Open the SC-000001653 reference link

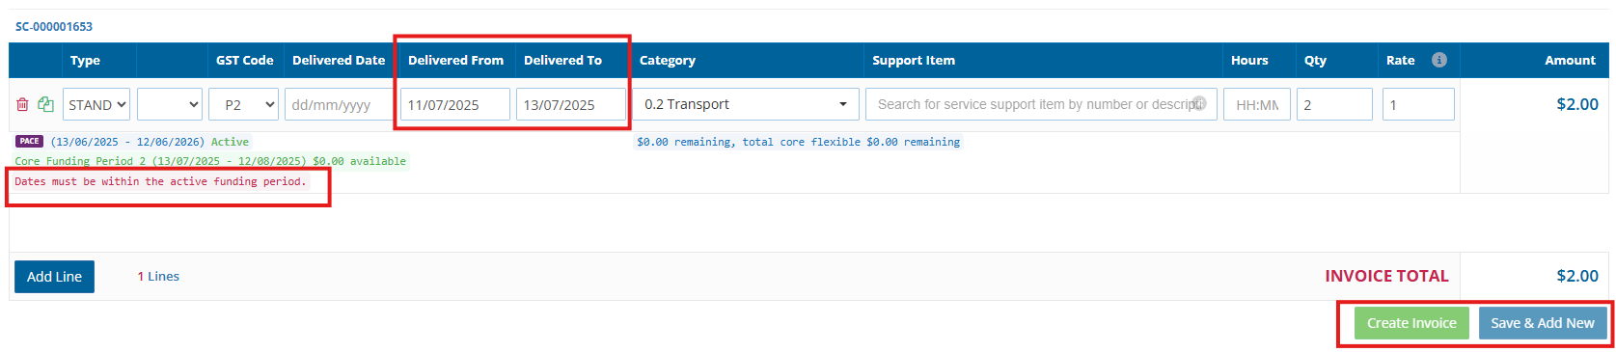[54, 26]
